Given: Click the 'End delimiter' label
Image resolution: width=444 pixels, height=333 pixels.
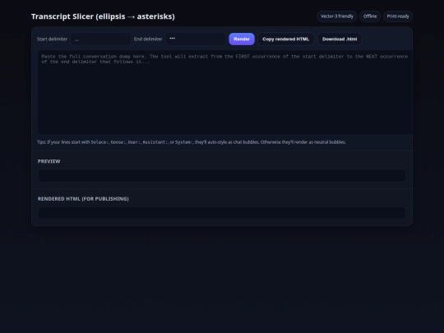Looking at the screenshot, I should click(148, 39).
